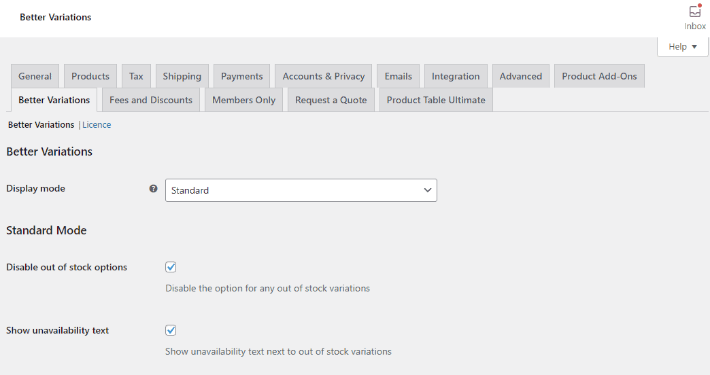The width and height of the screenshot is (710, 375).
Task: Switch to the Products tab
Action: [90, 76]
